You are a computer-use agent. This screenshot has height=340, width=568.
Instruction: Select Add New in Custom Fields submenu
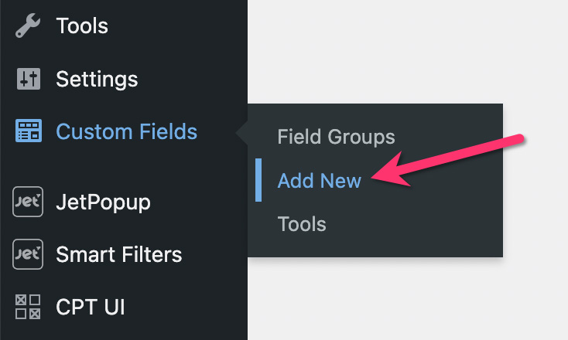pos(319,181)
